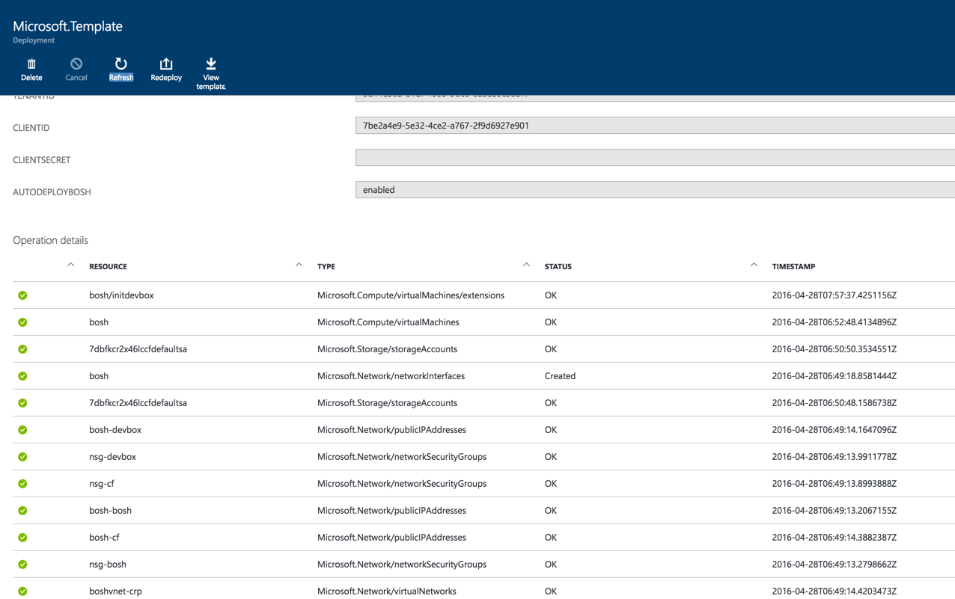955x599 pixels.
Task: Click the AUTODEPLOYBOSH field showing enabled
Action: tap(655, 190)
